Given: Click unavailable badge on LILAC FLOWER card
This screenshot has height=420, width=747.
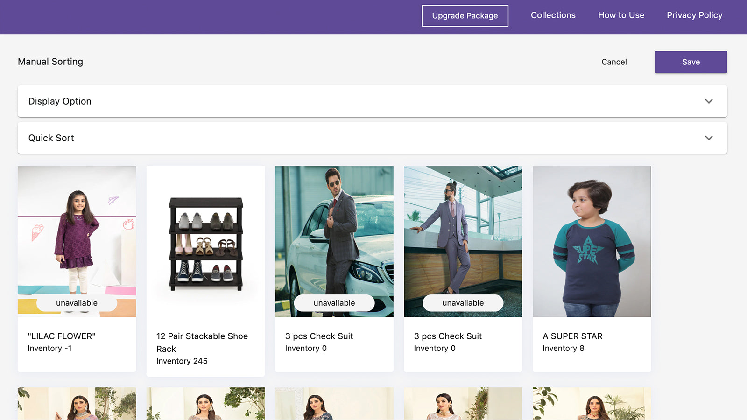Looking at the screenshot, I should click(77, 303).
